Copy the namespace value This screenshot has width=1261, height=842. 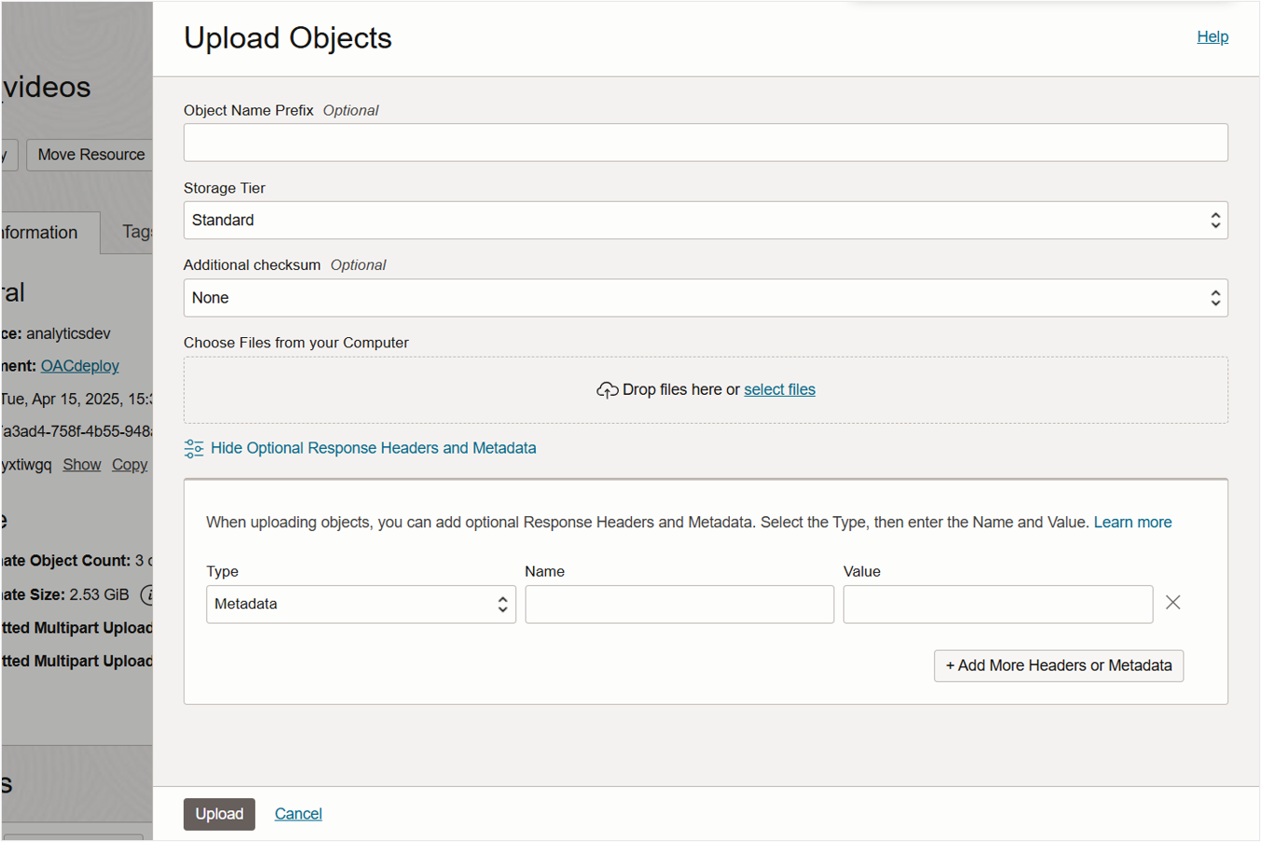pyautogui.click(x=129, y=464)
